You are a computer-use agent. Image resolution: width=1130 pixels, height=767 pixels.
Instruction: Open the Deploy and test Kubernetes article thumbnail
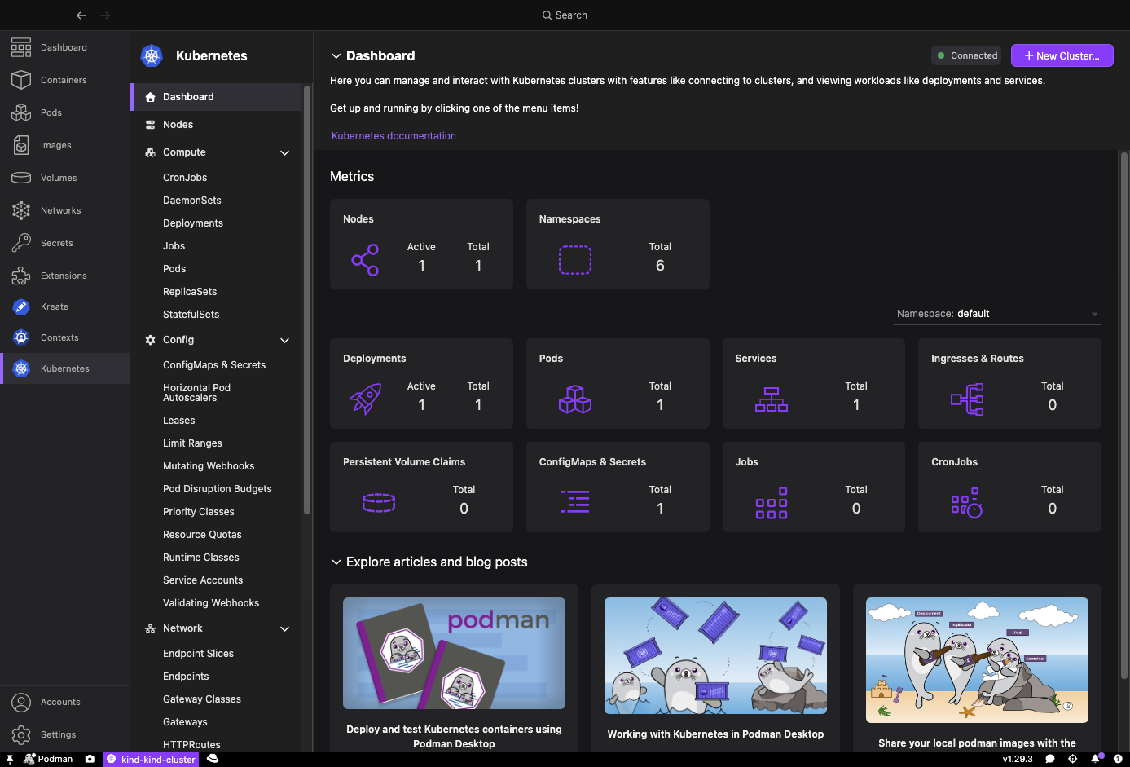click(x=454, y=653)
